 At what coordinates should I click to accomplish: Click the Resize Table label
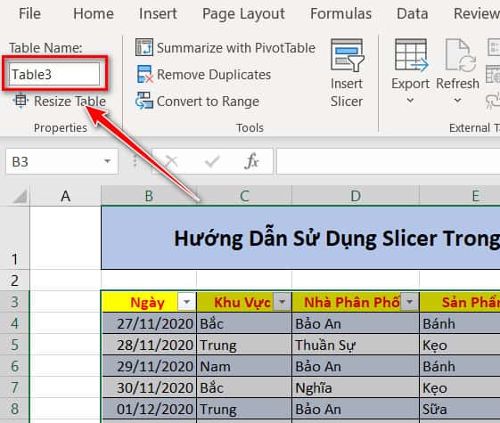[x=70, y=102]
